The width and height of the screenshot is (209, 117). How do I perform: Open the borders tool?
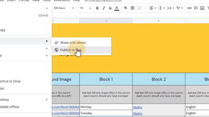click(x=132, y=8)
